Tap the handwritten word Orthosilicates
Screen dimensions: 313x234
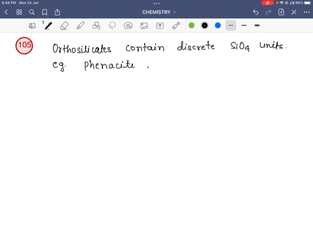tap(82, 49)
